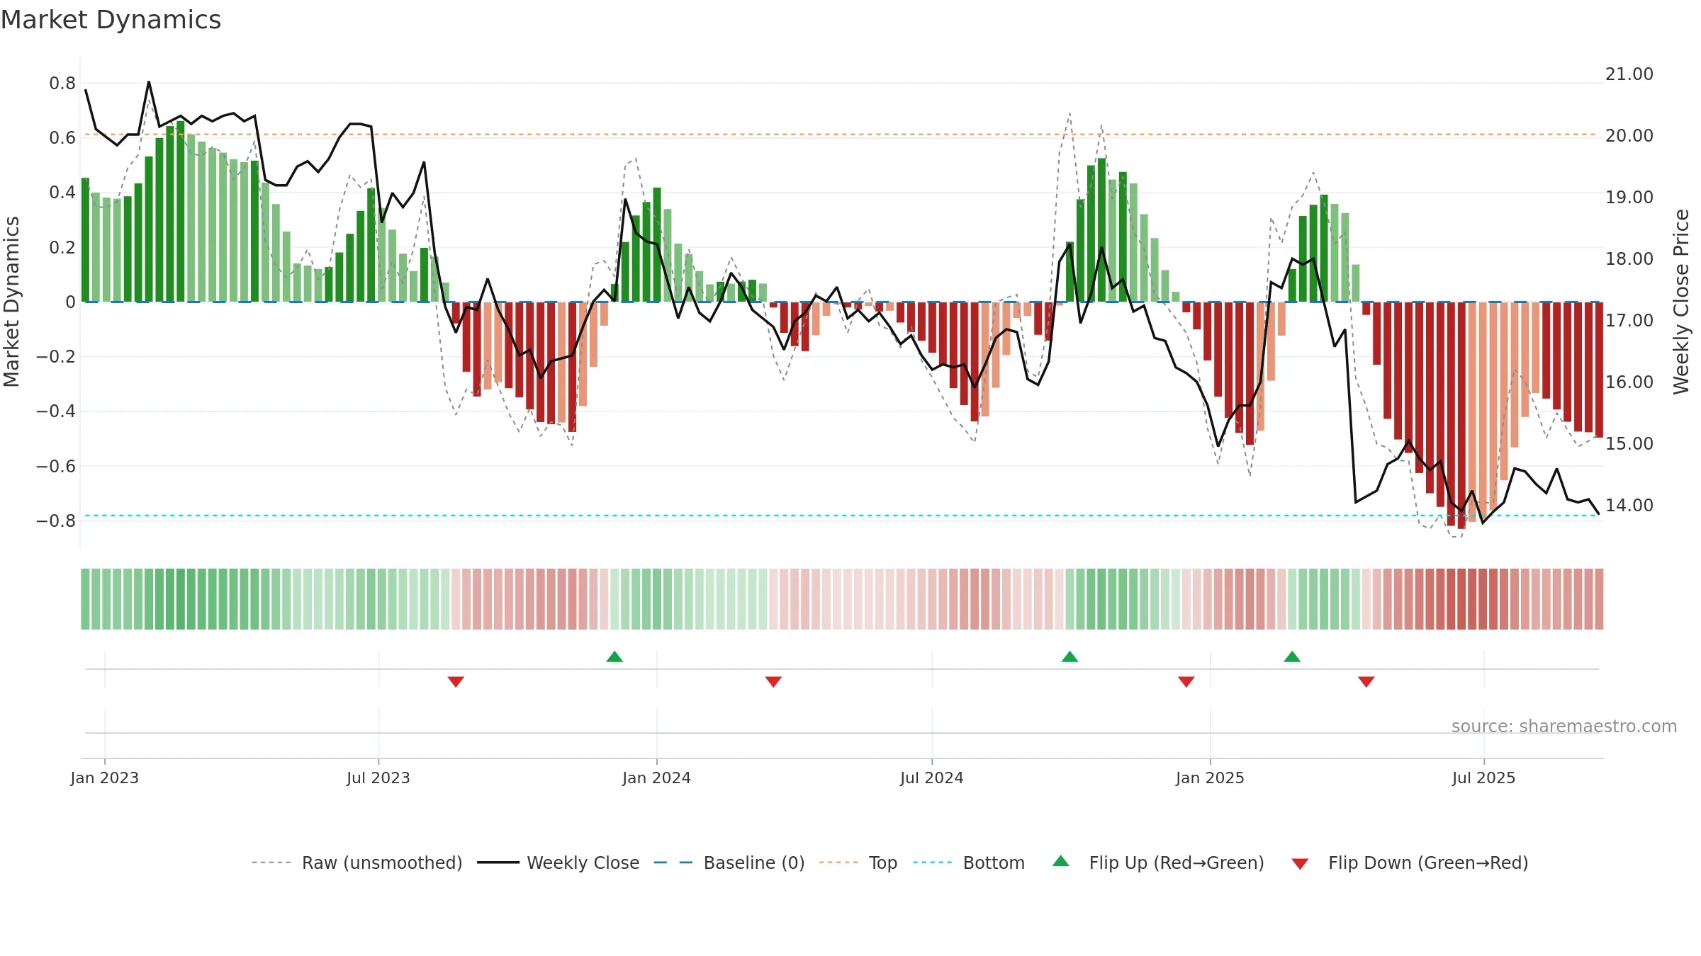Click the tallest dark green bar in early 2023
1701x956 pixels.
tap(181, 211)
